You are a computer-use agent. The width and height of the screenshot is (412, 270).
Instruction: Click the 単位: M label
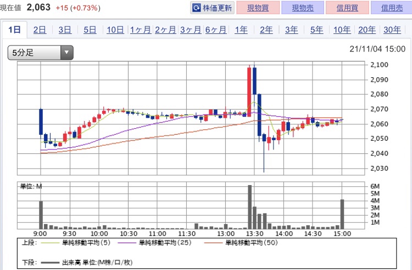click(x=31, y=186)
